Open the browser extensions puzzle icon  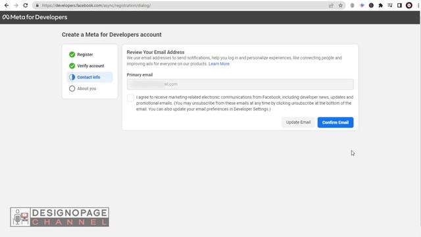[x=380, y=5]
